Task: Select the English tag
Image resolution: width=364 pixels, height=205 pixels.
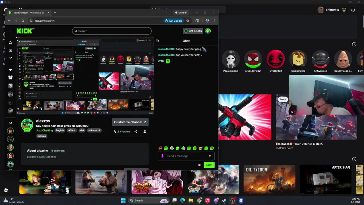Action: pos(60,130)
